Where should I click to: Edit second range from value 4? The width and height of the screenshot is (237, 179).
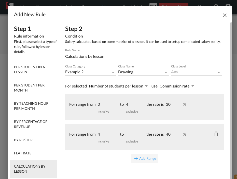[x=108, y=134]
